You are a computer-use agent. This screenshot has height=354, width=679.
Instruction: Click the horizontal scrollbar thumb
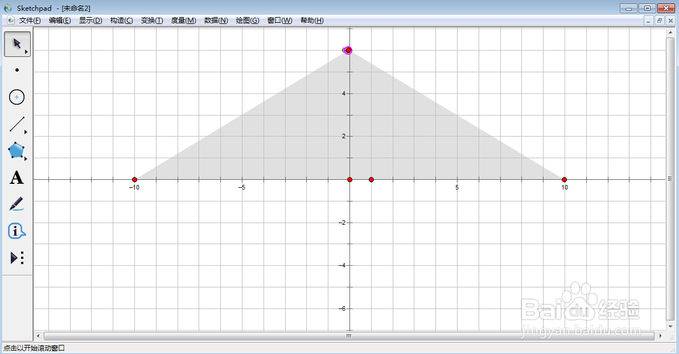coord(349,336)
